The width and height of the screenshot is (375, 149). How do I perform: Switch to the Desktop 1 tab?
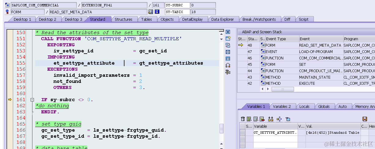click(22, 19)
